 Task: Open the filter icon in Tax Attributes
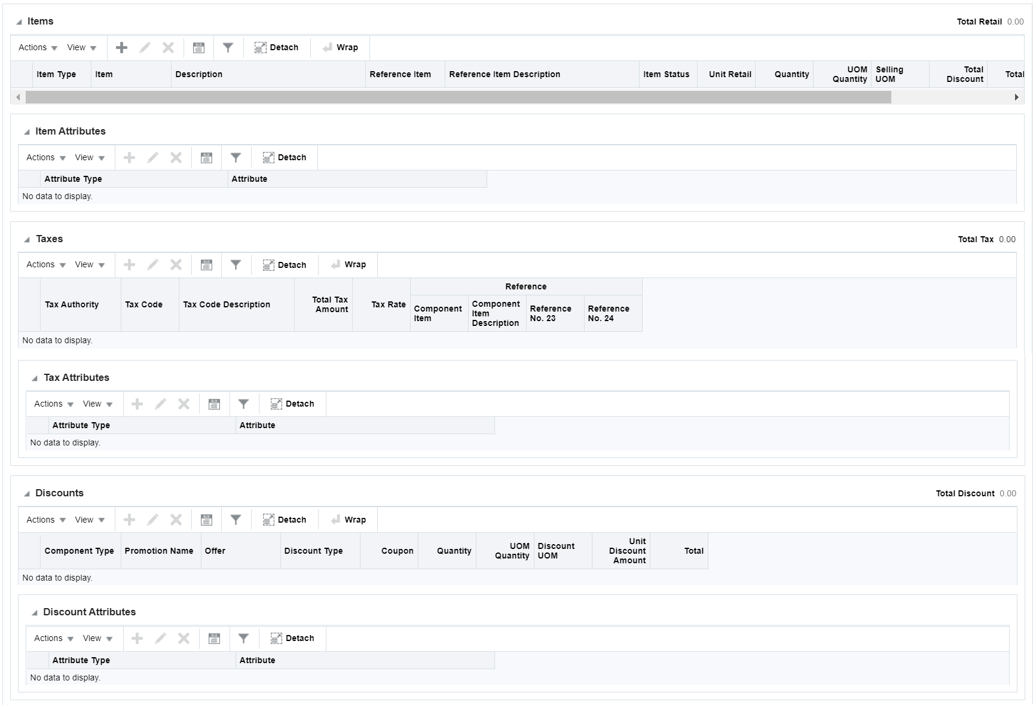(244, 404)
